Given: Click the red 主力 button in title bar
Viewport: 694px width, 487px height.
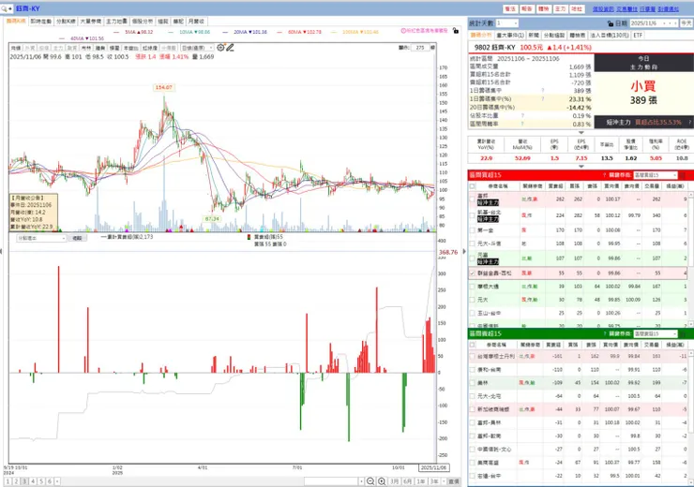Looking at the screenshot, I should point(560,8).
